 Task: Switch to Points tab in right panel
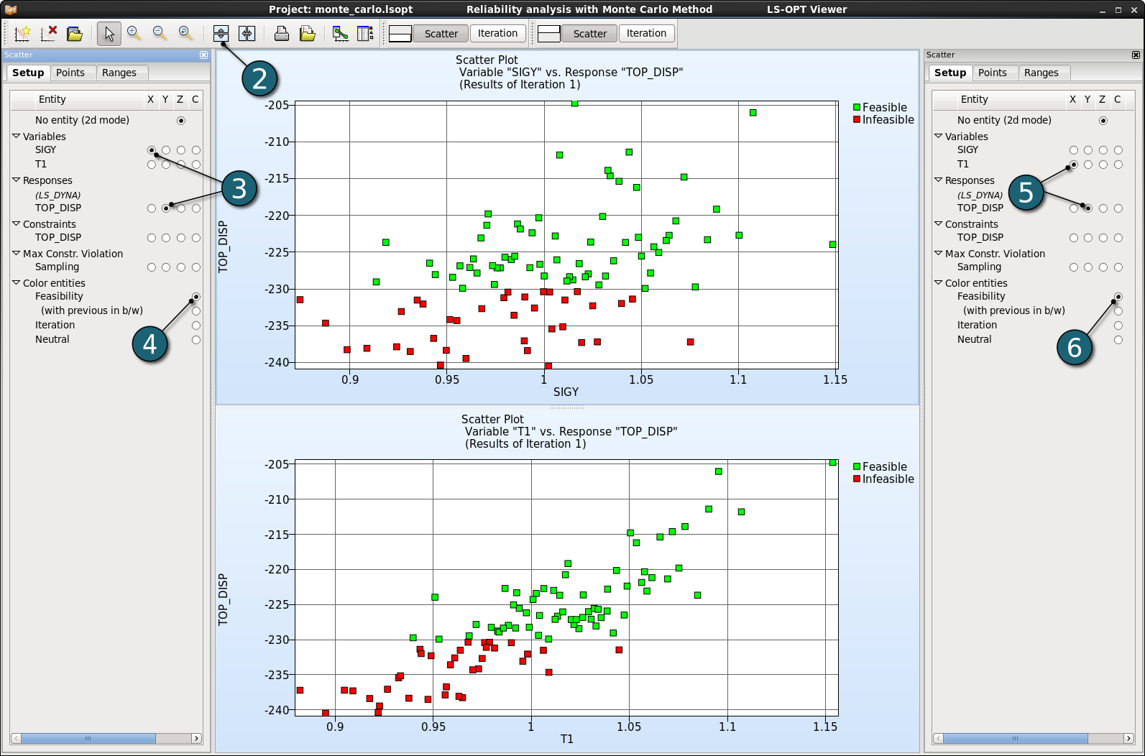(x=993, y=73)
